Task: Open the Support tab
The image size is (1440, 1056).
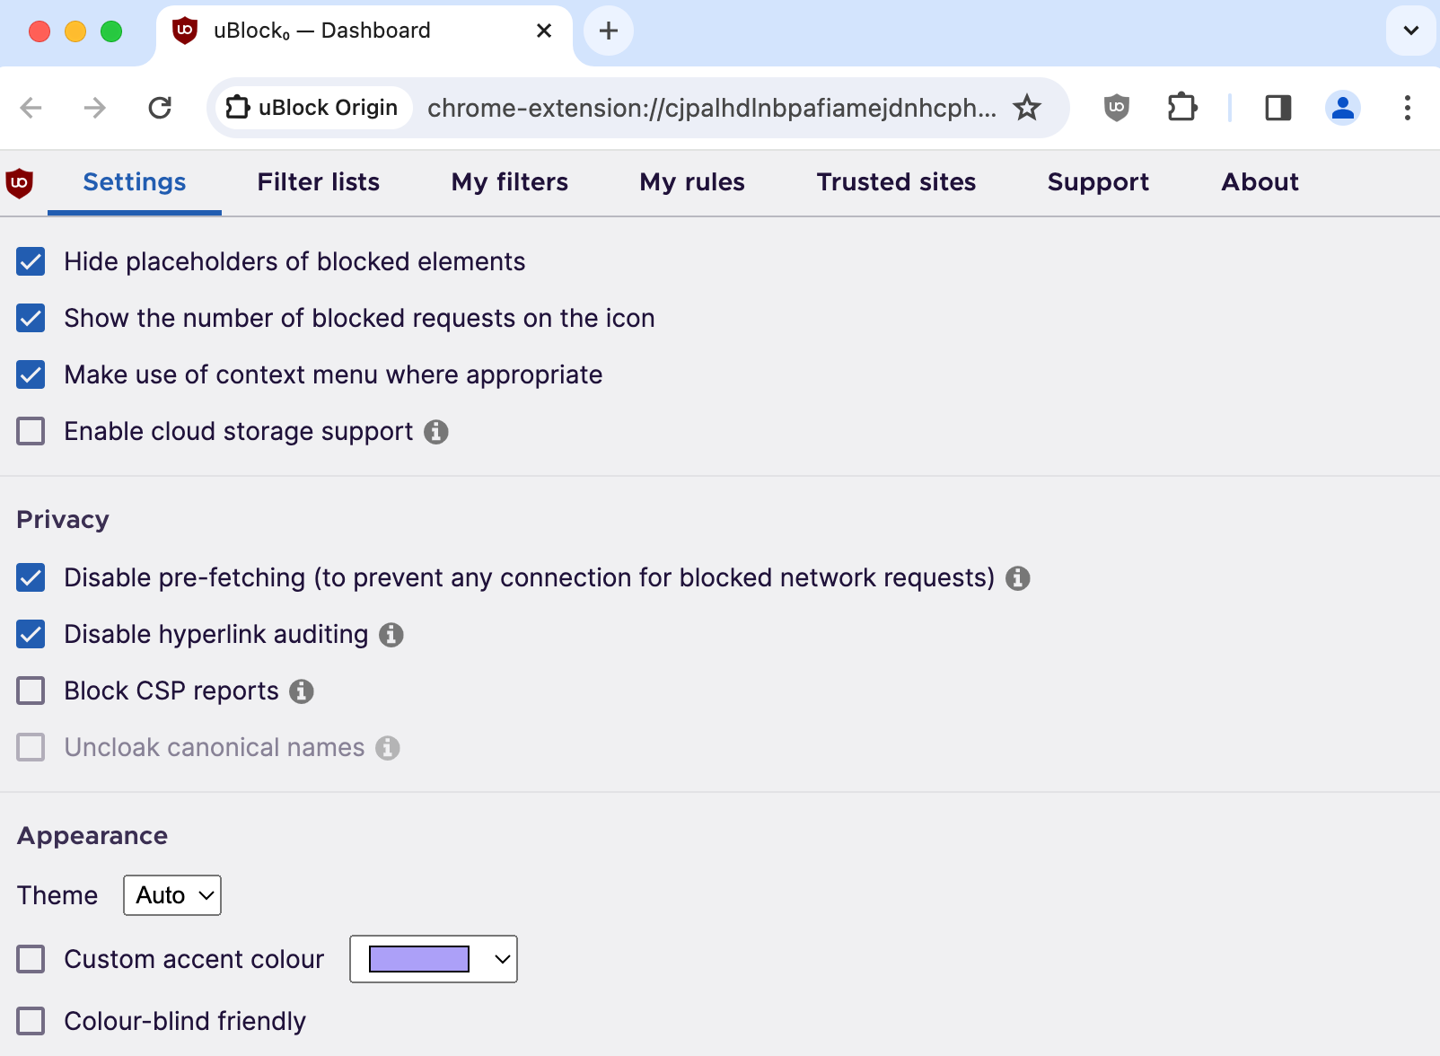Action: coord(1098,182)
